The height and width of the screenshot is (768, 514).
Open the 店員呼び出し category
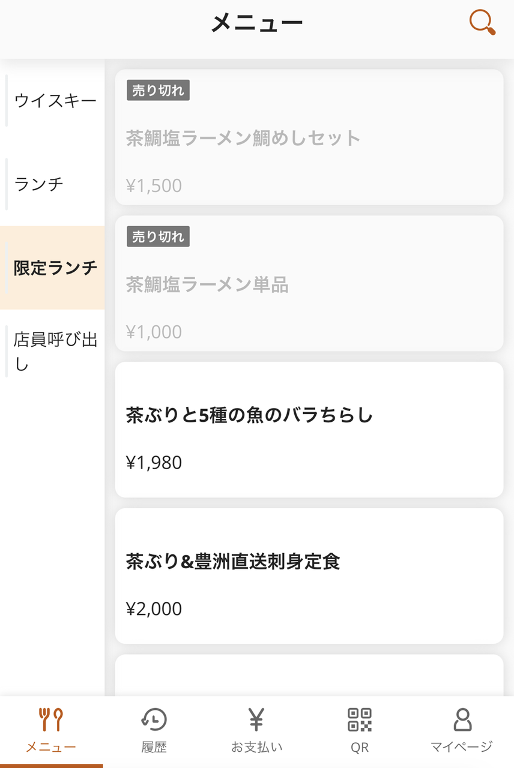[x=55, y=351]
